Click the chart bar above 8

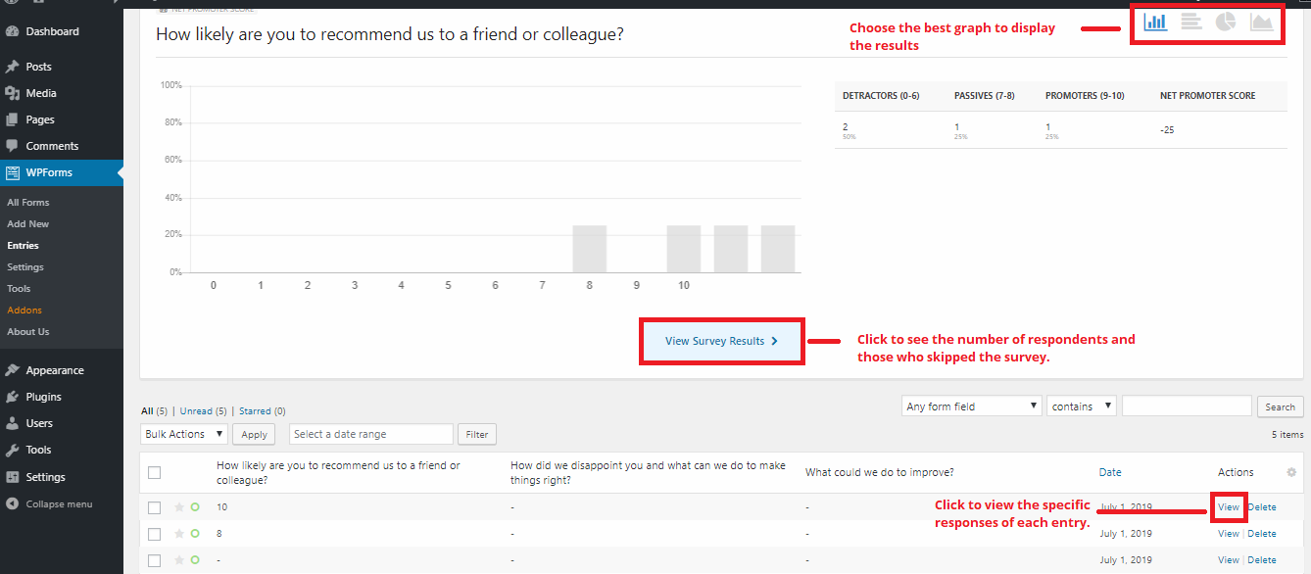590,249
